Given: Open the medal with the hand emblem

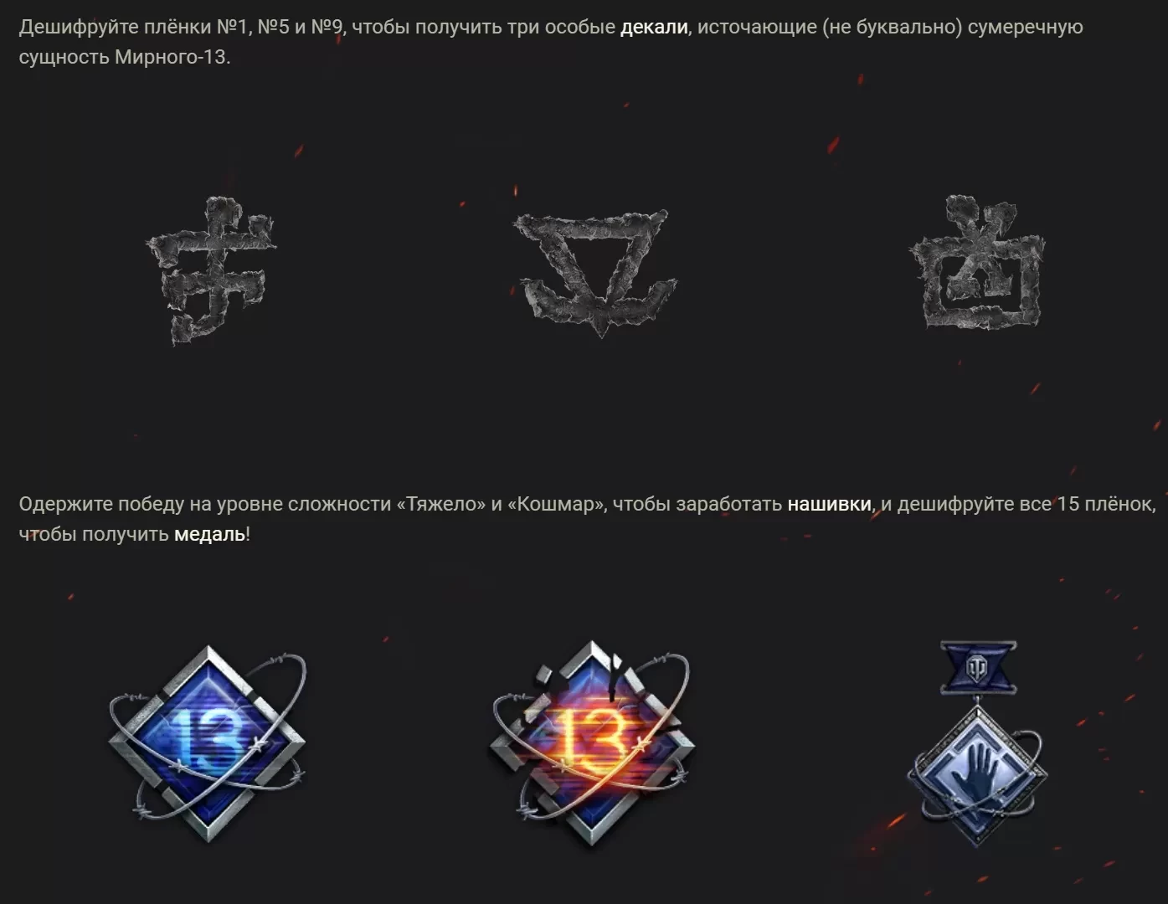Looking at the screenshot, I should 977,743.
